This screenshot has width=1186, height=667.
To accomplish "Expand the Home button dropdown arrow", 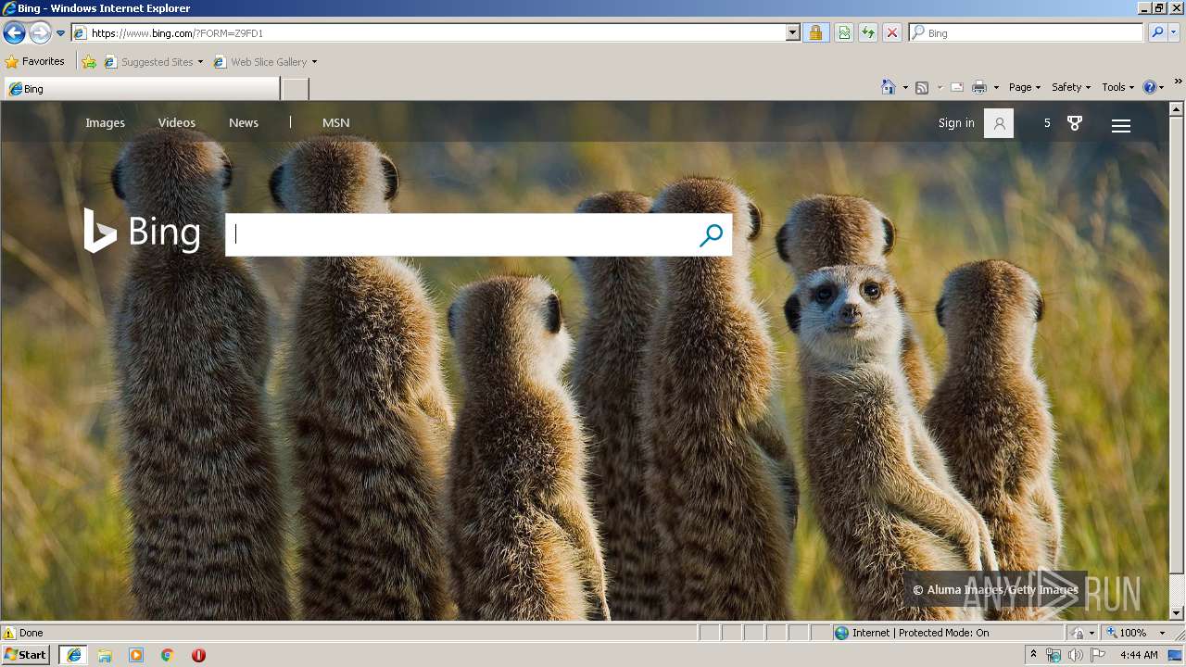I will (x=905, y=88).
